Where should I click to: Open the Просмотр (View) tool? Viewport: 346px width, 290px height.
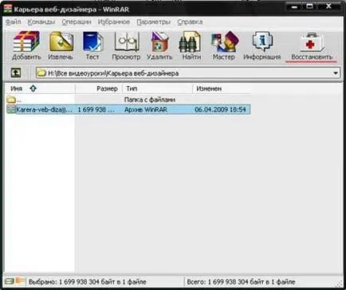[126, 45]
